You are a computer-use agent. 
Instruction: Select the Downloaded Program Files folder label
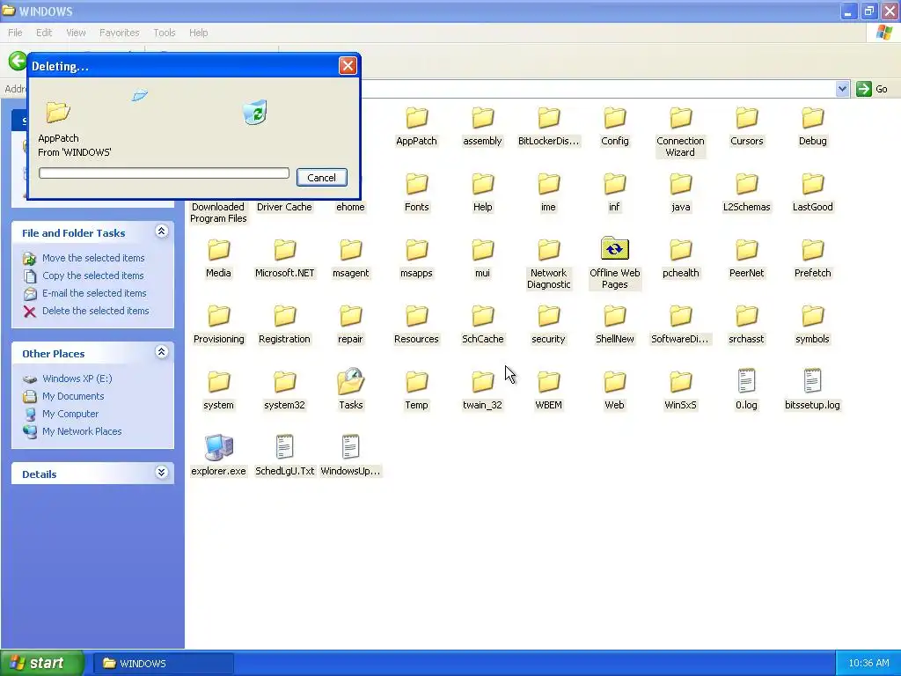point(218,213)
